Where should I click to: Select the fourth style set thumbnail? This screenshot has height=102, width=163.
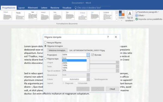tap(45, 16)
